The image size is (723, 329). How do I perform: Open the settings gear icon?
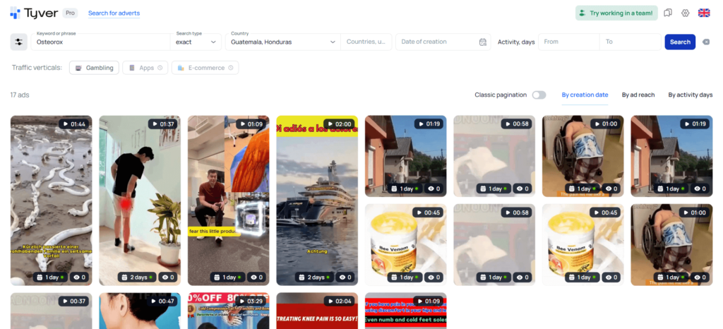coord(685,13)
